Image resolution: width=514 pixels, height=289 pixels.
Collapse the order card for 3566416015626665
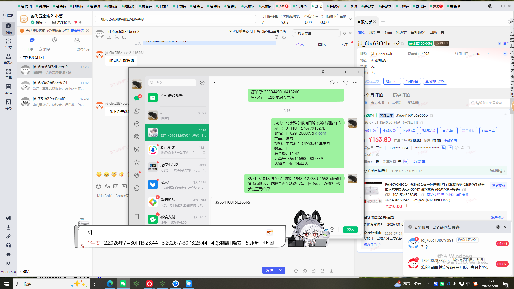click(505, 115)
